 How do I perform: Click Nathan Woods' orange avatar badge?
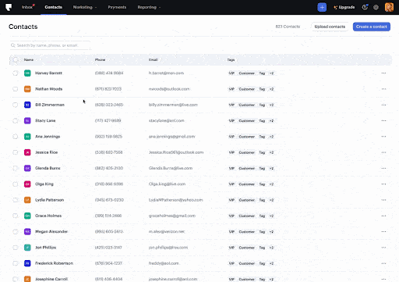(x=27, y=89)
